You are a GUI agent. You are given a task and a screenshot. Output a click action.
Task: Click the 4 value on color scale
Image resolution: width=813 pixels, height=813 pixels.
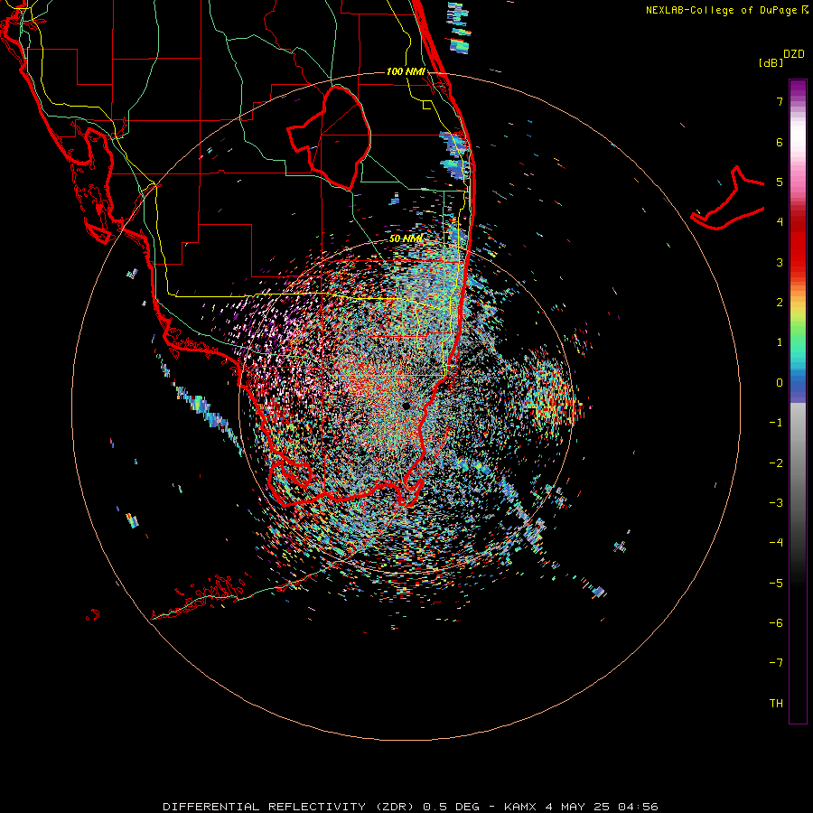click(780, 222)
